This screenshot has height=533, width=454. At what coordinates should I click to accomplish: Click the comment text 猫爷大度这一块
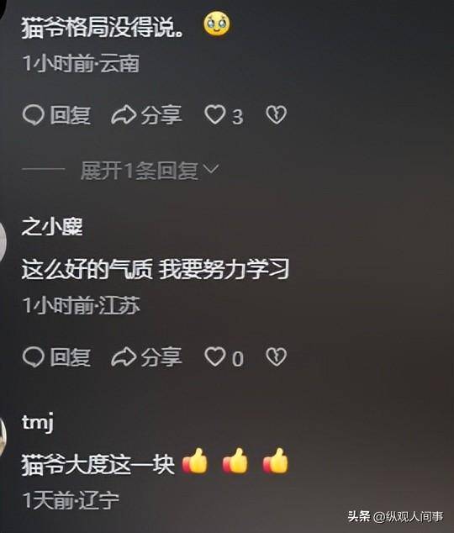tap(98, 464)
